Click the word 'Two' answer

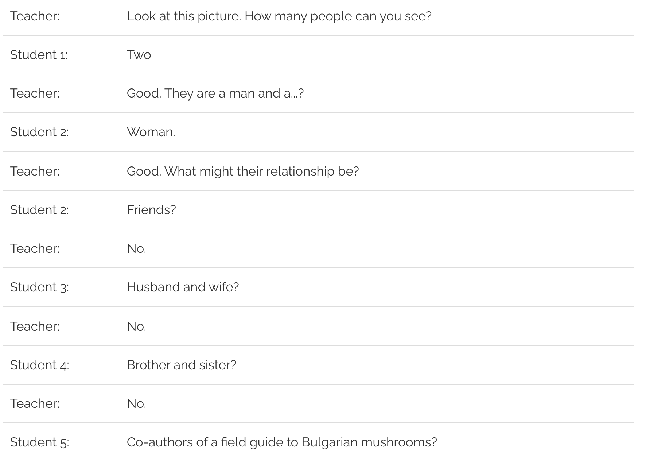(x=139, y=55)
